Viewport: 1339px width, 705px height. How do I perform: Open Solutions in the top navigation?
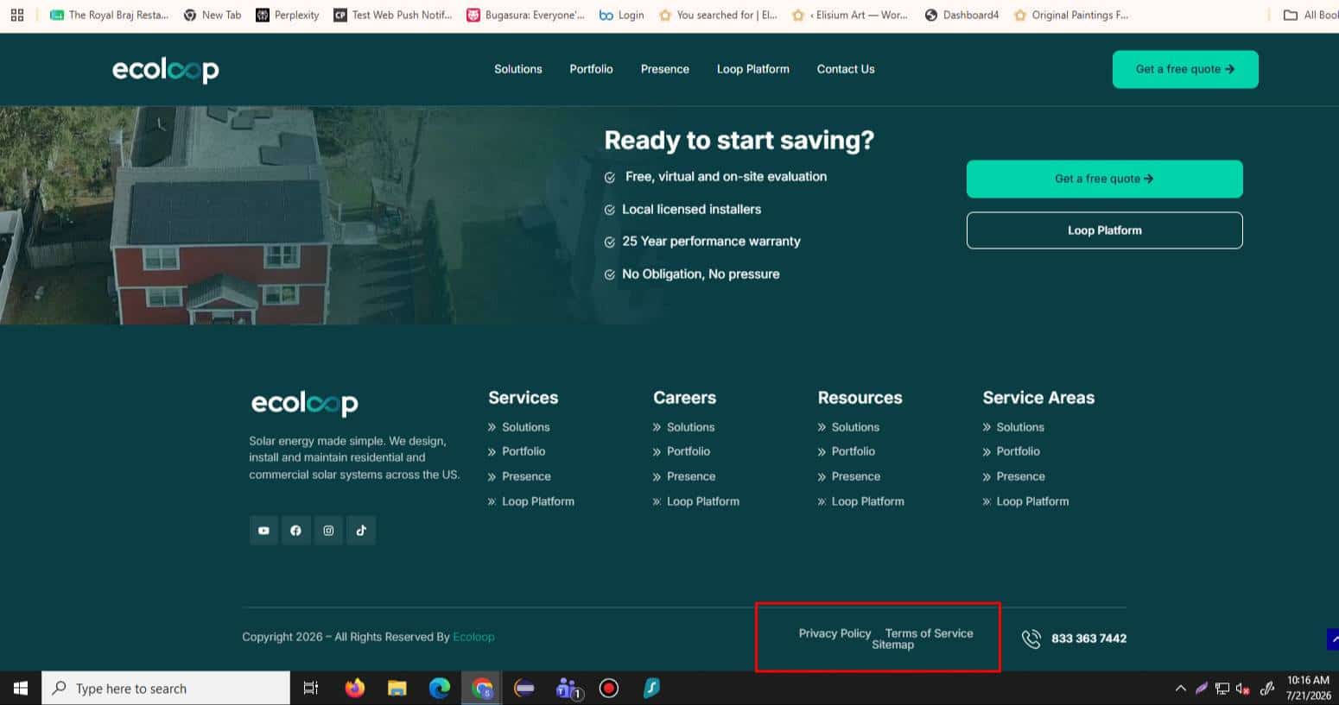(518, 69)
